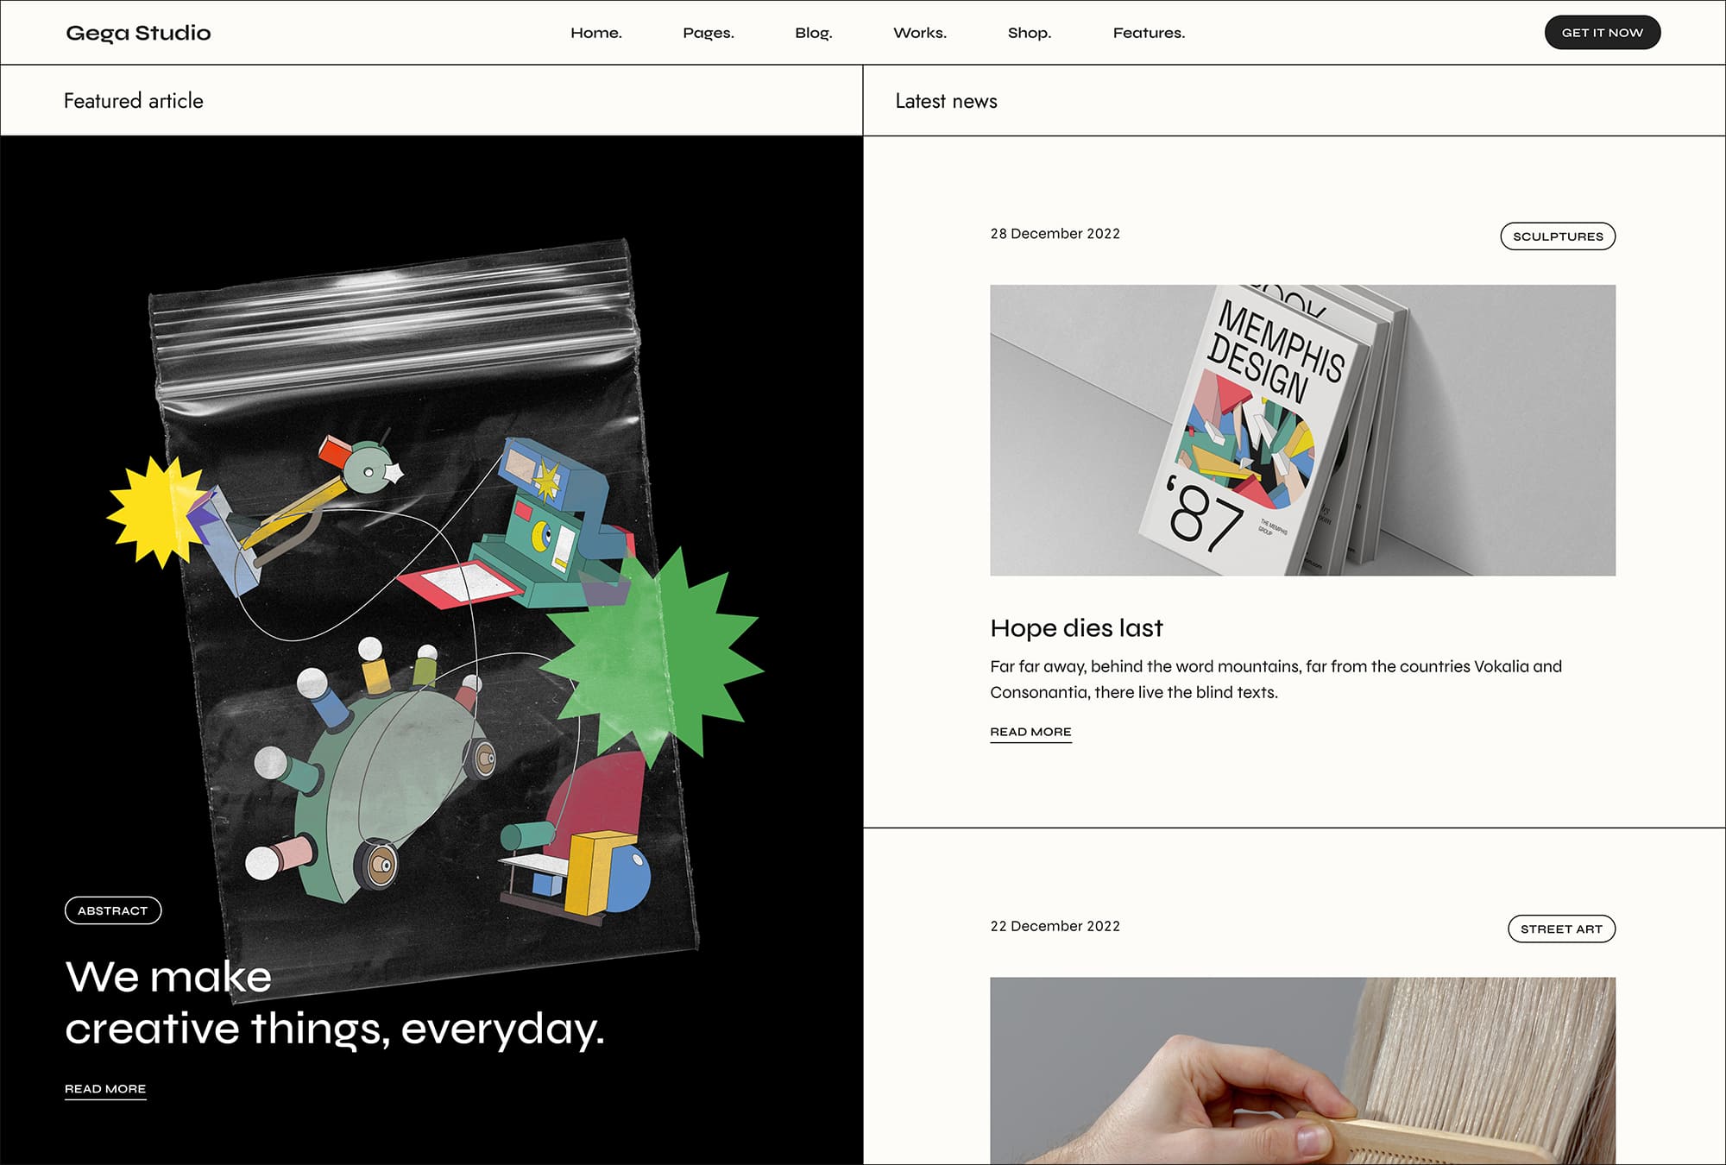This screenshot has height=1165, width=1726.
Task: Click READ MORE under Hope dies last
Action: (x=1030, y=732)
